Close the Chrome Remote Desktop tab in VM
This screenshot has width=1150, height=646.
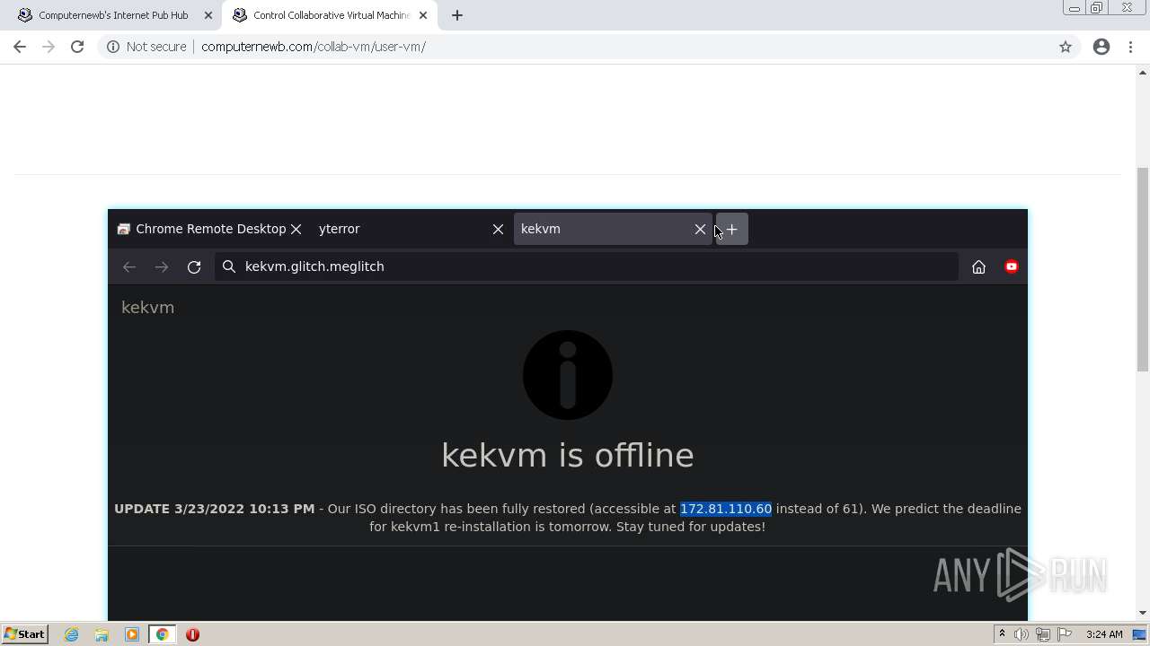(x=296, y=229)
